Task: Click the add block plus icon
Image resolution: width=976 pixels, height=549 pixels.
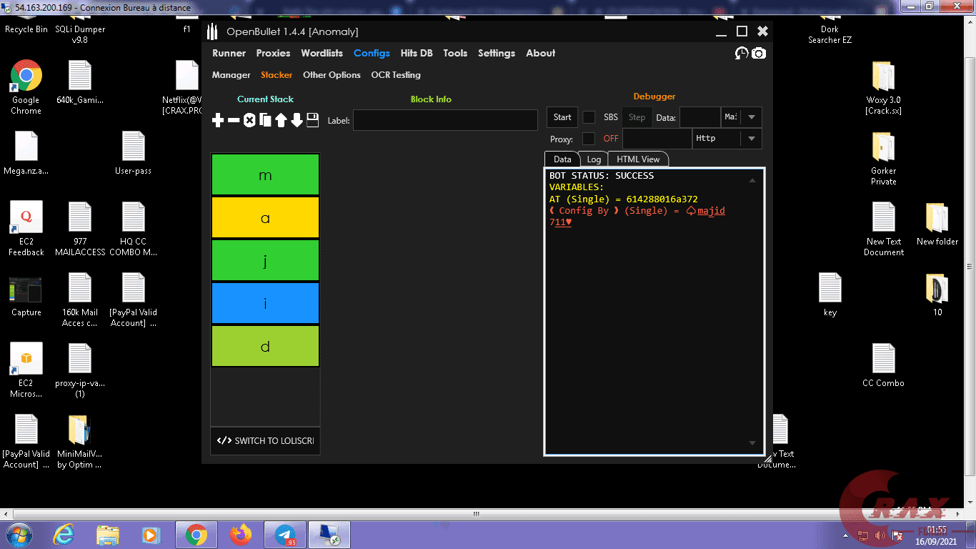Action: click(219, 121)
